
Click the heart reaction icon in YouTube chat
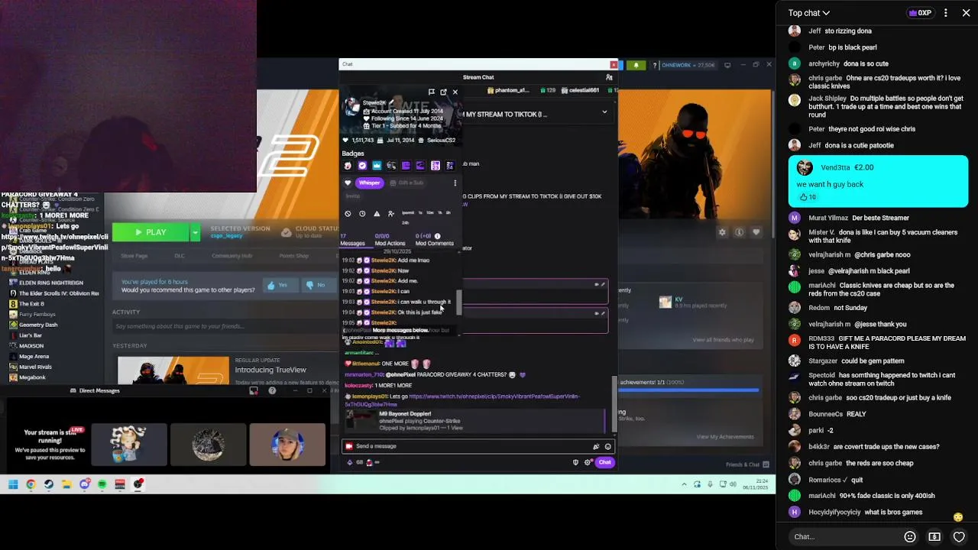click(x=959, y=536)
